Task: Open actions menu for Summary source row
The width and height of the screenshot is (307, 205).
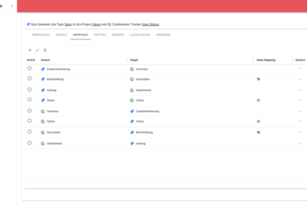Action: pos(300,111)
